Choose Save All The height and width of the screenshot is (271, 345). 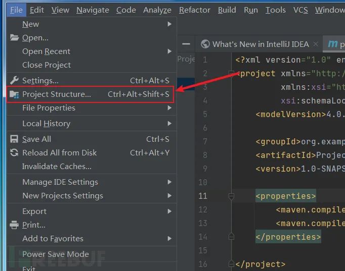pyautogui.click(x=92, y=139)
